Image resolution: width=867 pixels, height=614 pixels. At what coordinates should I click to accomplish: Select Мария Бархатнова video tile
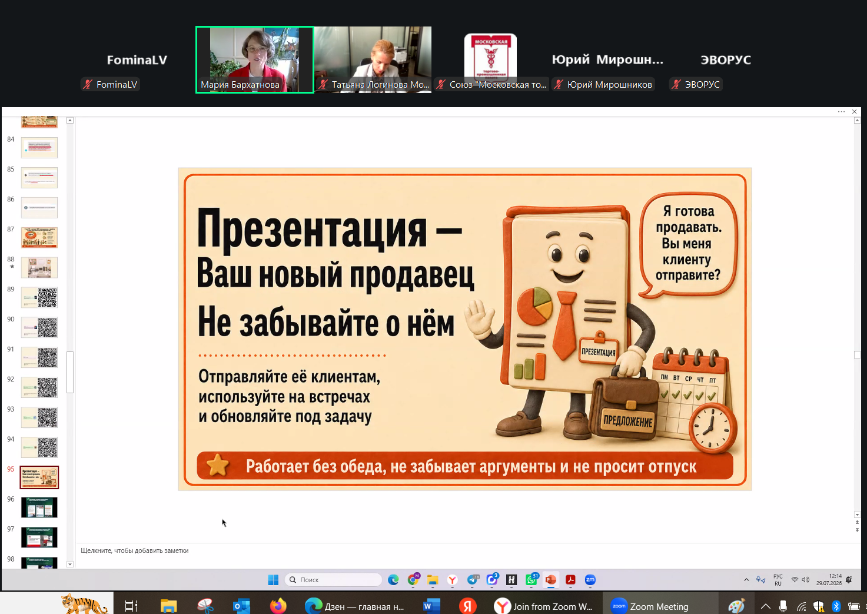click(x=255, y=59)
